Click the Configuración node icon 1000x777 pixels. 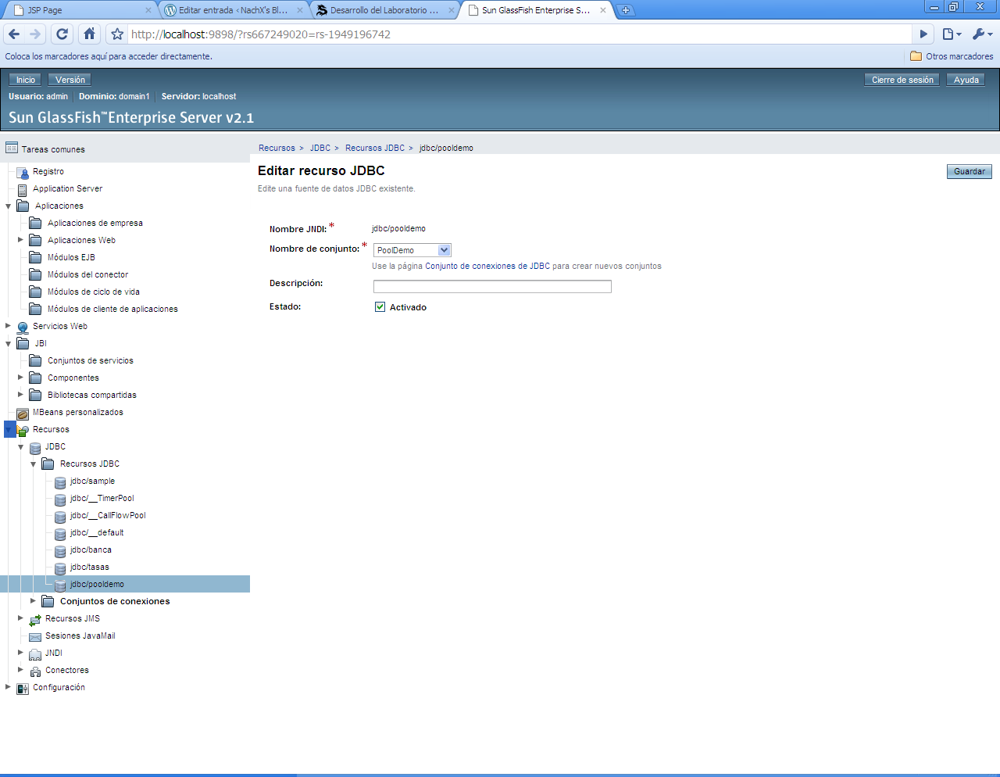(23, 689)
